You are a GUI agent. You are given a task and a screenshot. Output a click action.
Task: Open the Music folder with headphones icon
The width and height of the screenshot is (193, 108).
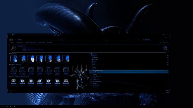click(49, 59)
